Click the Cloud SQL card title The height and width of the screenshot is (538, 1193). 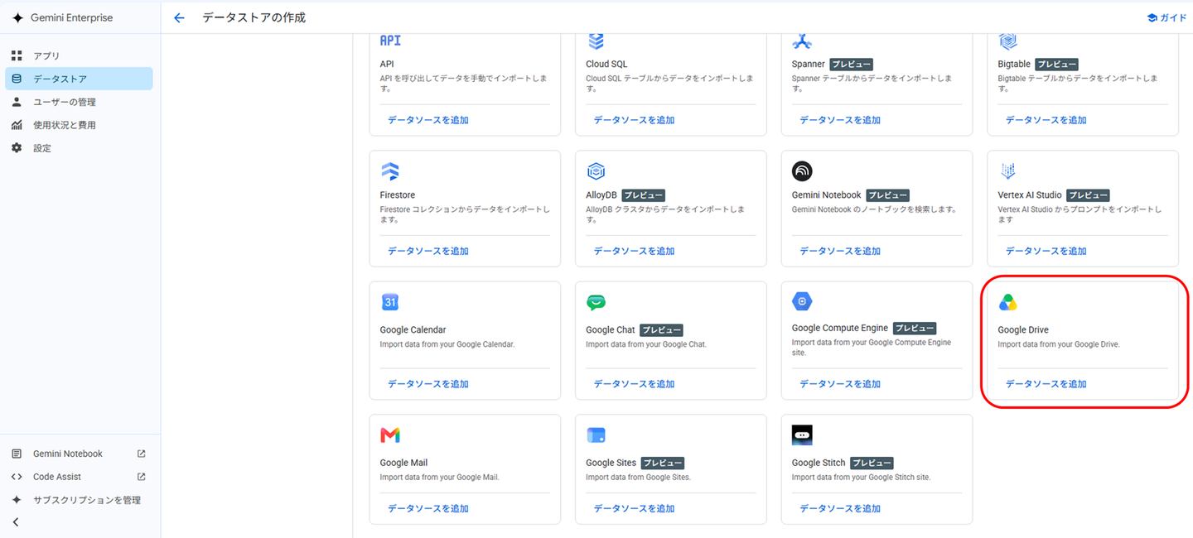click(x=607, y=65)
